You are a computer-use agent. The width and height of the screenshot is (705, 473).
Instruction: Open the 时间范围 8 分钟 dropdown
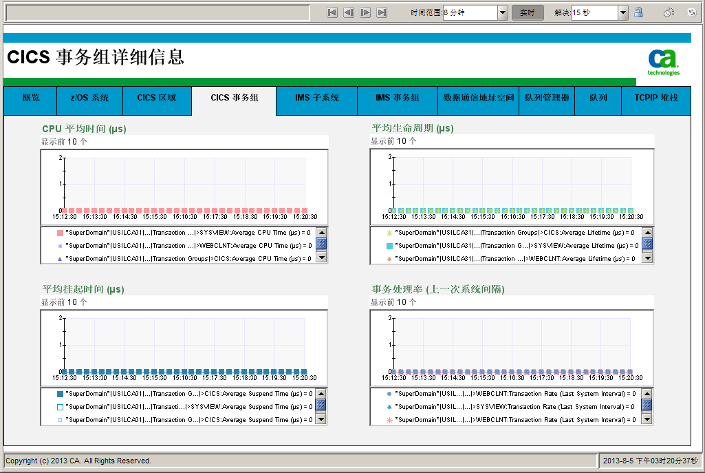502,12
